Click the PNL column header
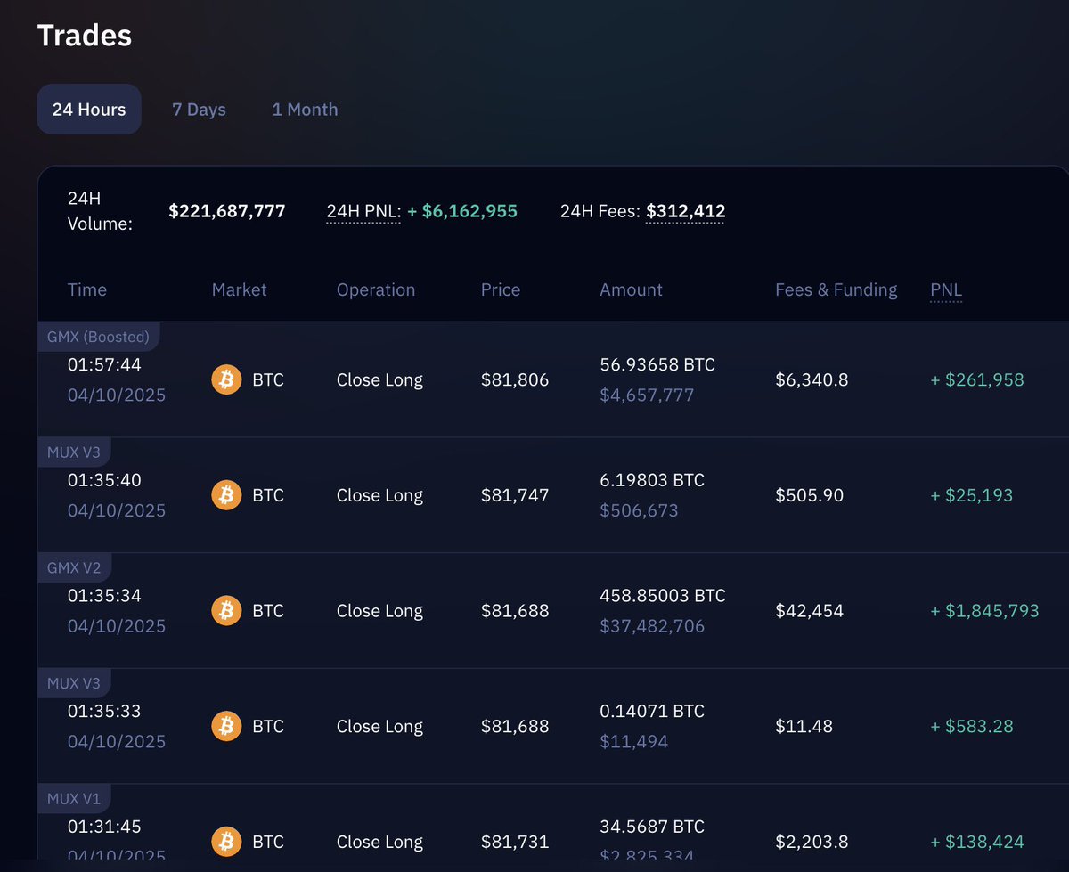This screenshot has width=1069, height=872. click(x=946, y=289)
